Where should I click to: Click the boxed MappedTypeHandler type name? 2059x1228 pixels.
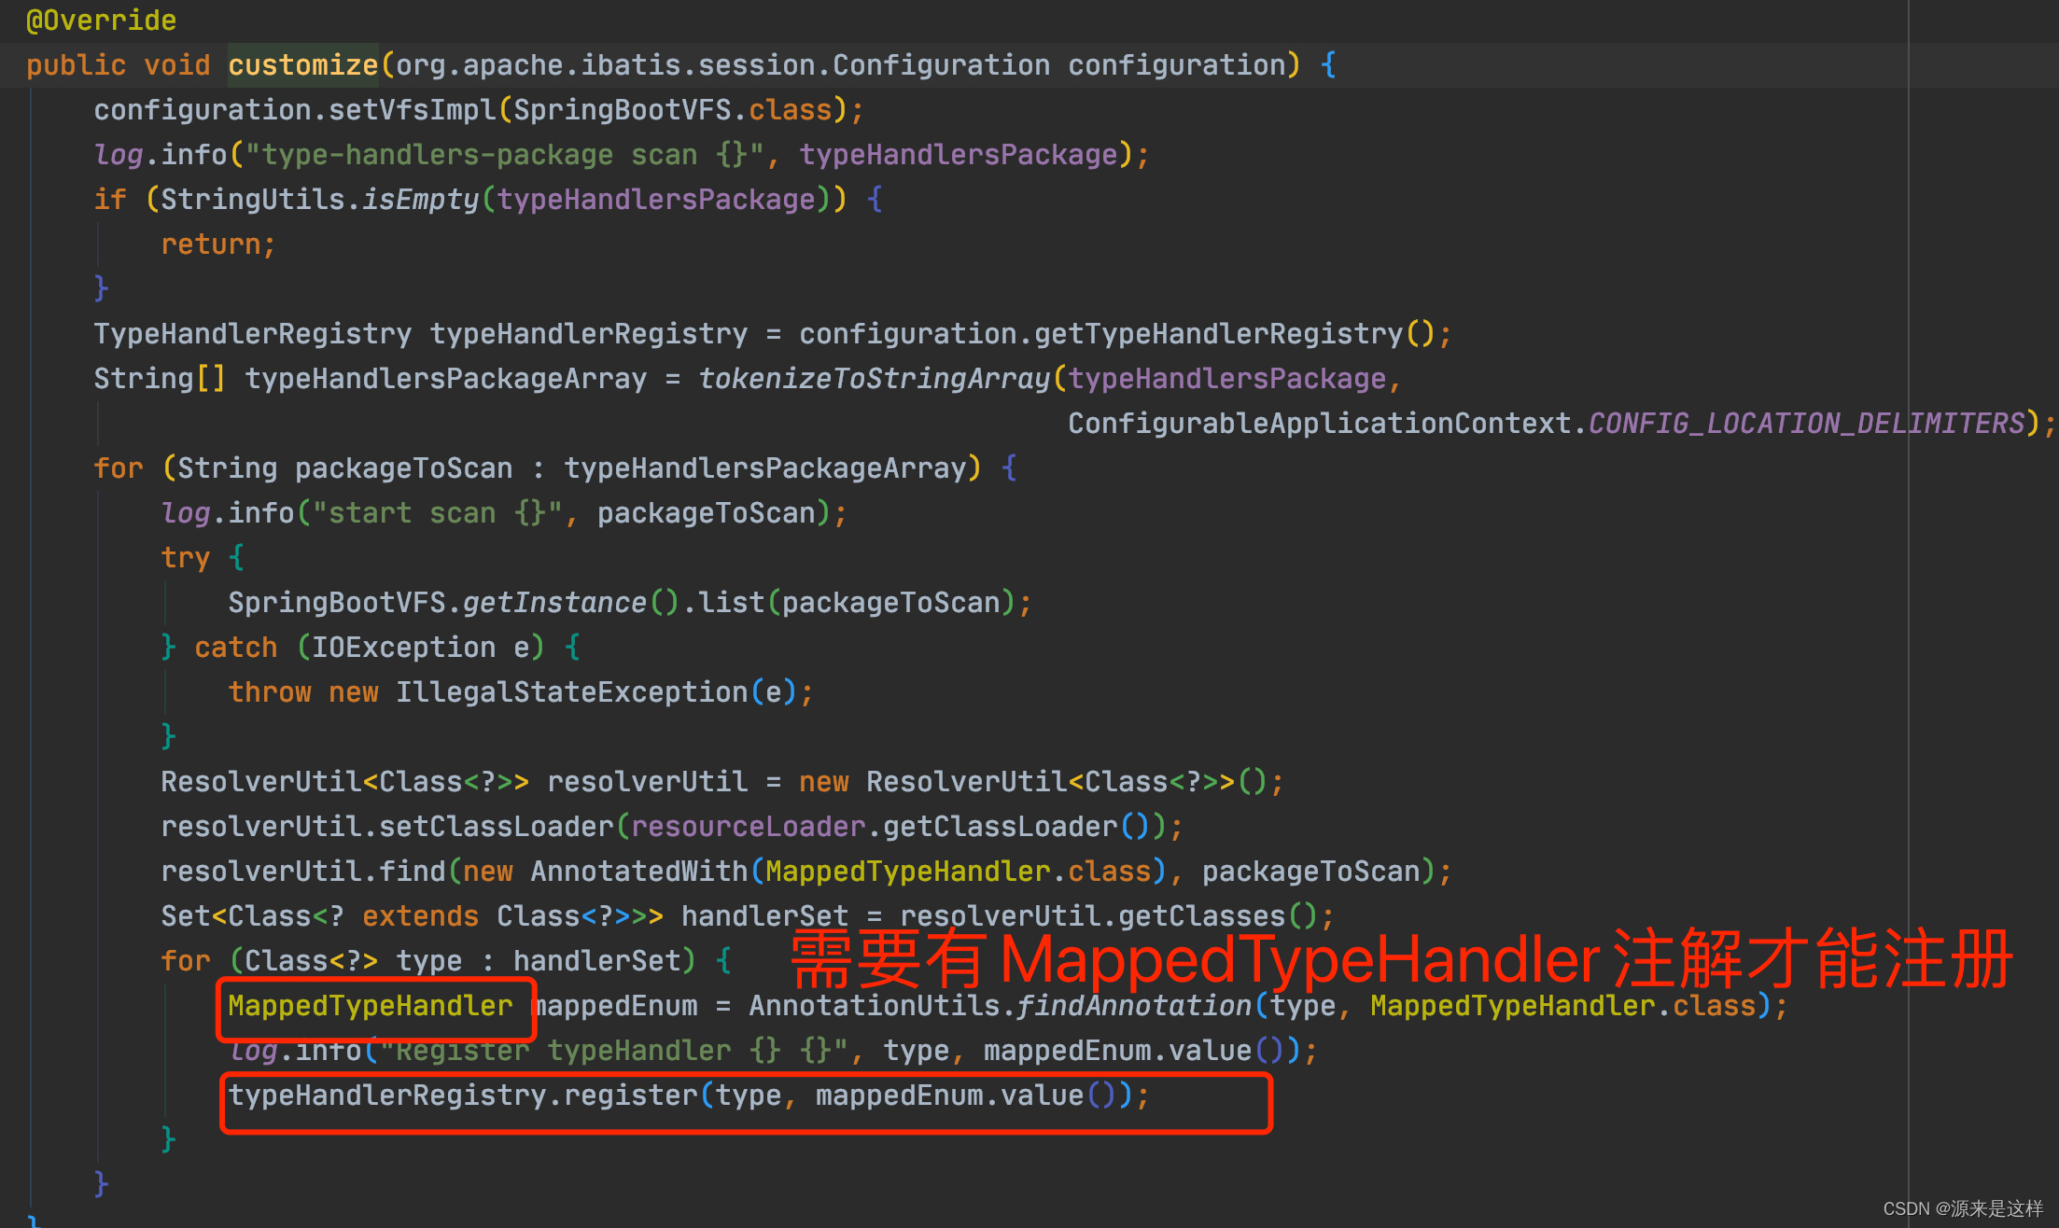tap(370, 1006)
